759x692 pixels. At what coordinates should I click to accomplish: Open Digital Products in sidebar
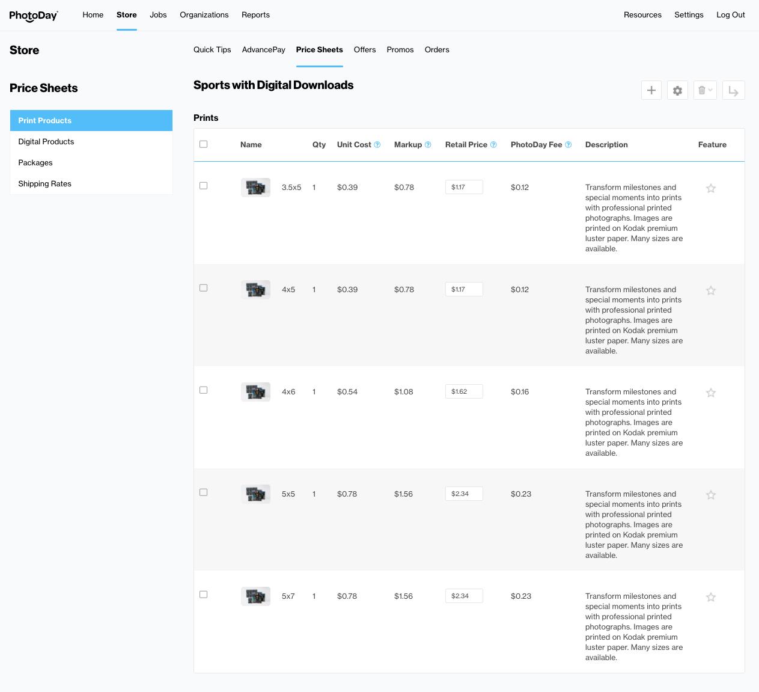(x=46, y=142)
